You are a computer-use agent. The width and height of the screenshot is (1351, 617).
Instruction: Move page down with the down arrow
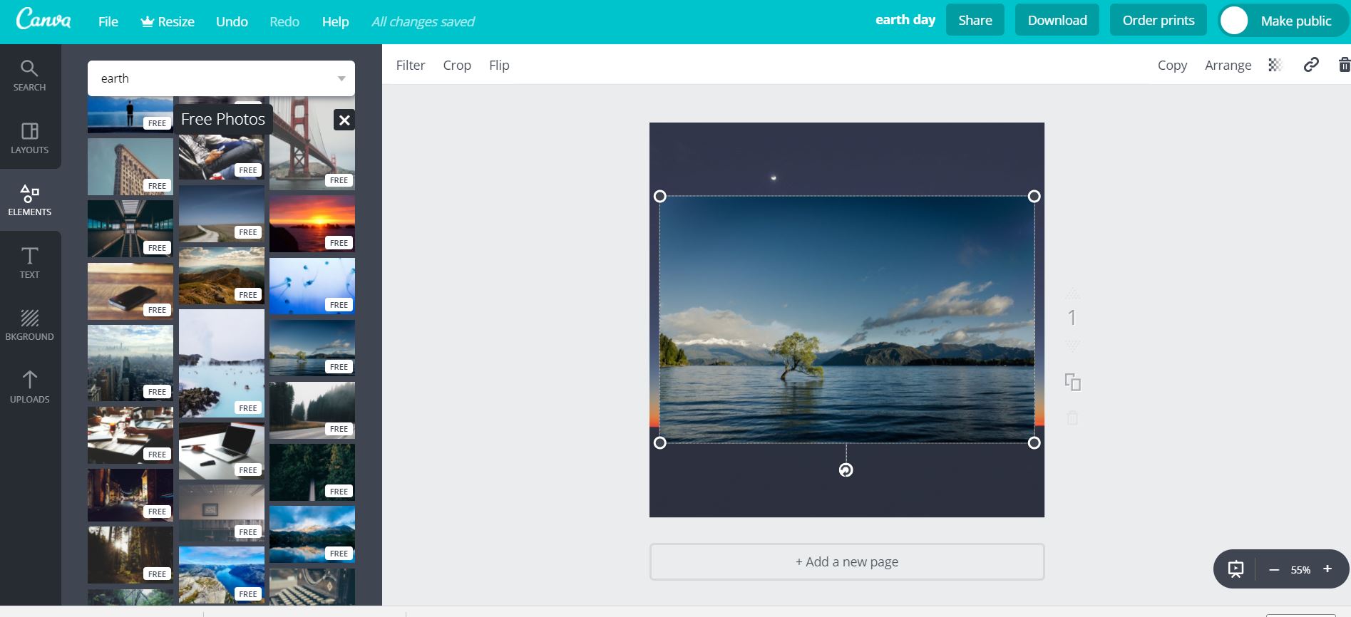pos(1072,346)
